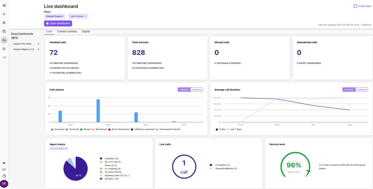Expand the Last 4 hours filter
Viewport: 373px width, 189px height.
78,16
